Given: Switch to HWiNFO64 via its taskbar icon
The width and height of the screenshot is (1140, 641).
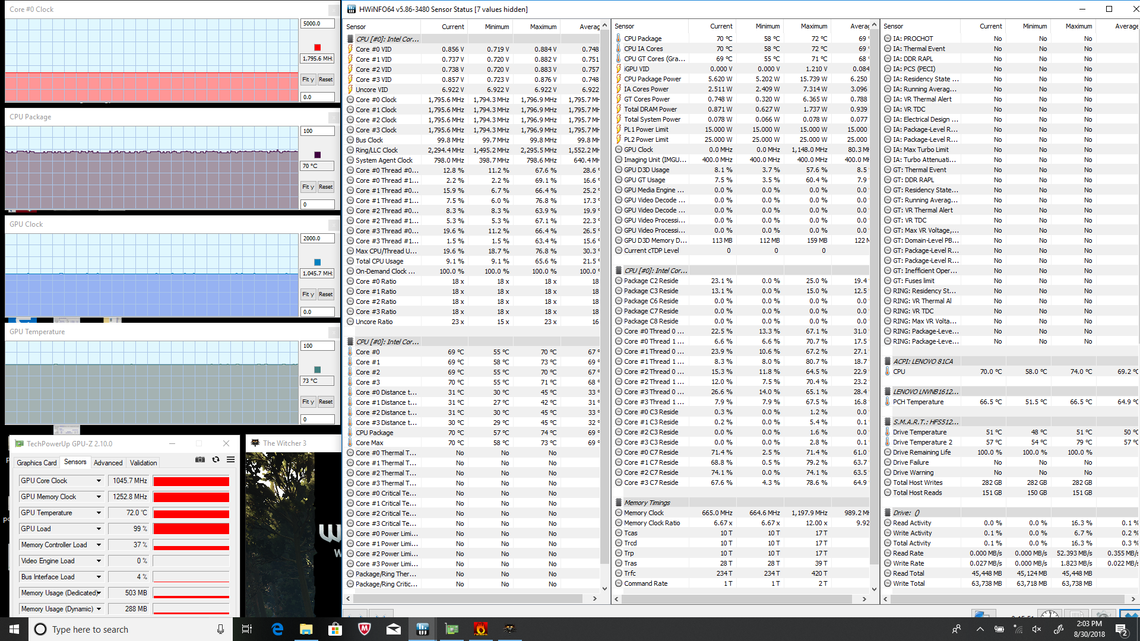Looking at the screenshot, I should point(423,629).
